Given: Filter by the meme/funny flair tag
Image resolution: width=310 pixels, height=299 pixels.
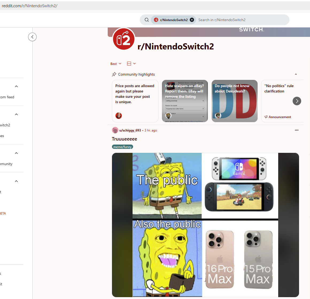Looking at the screenshot, I should pos(122,147).
